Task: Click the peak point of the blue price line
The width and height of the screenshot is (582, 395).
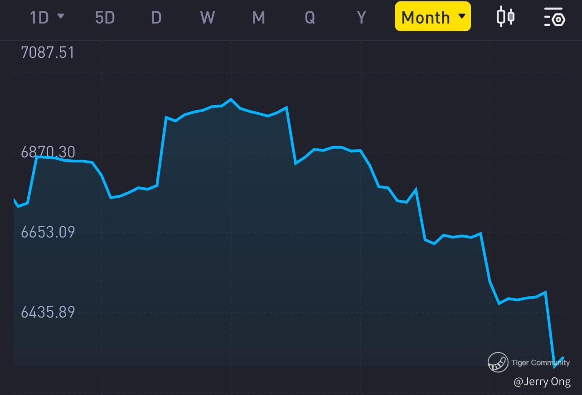Action: pyautogui.click(x=231, y=99)
